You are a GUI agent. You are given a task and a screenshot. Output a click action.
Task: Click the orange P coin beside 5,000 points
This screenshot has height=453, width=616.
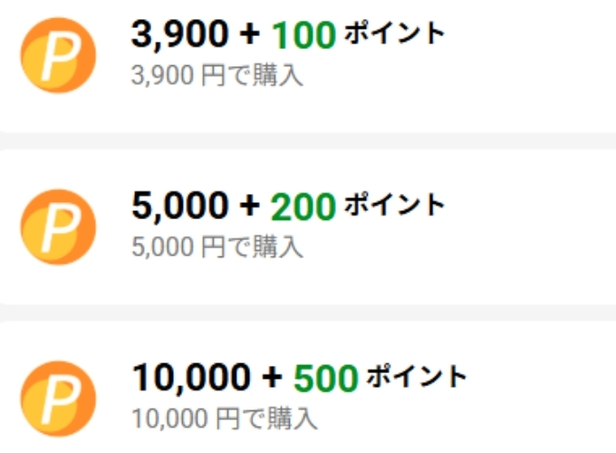pyautogui.click(x=57, y=226)
